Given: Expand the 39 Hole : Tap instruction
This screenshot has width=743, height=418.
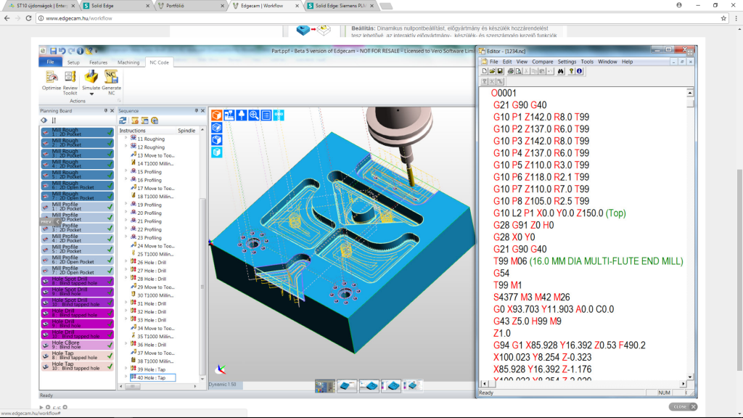Looking at the screenshot, I should tap(126, 369).
